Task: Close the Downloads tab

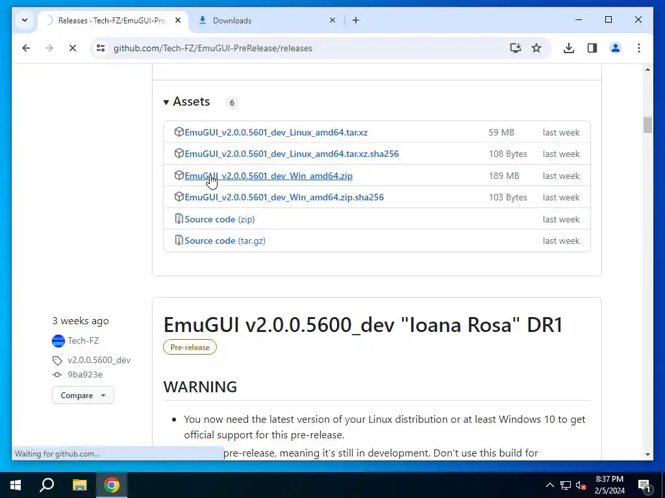Action: tap(332, 20)
